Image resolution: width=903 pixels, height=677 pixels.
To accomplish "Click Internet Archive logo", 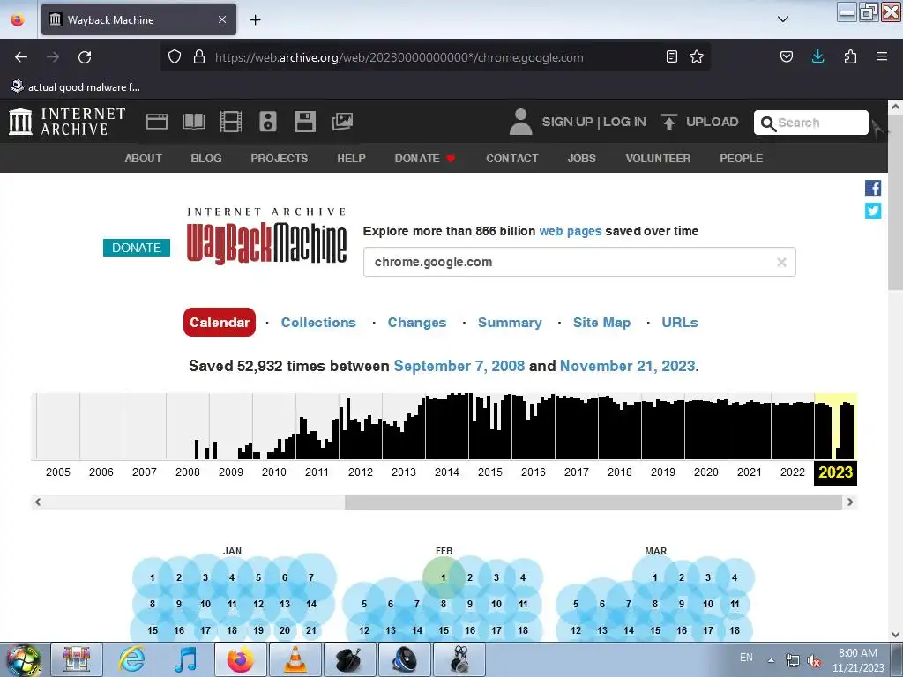I will coord(67,122).
